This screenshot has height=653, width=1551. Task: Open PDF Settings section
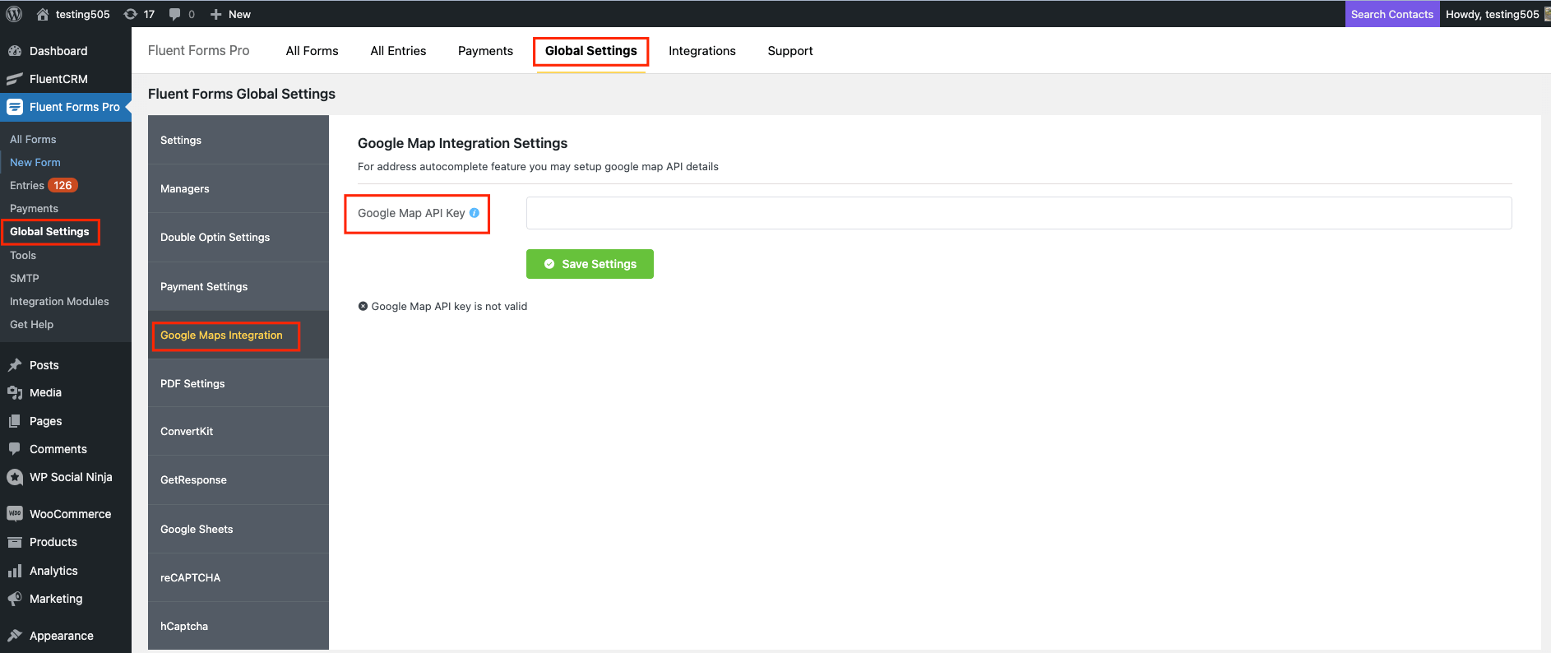tap(238, 383)
